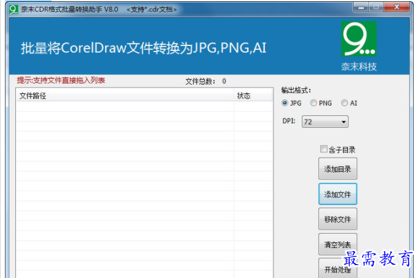Click the 状态 column header
The height and width of the screenshot is (278, 418).
click(x=253, y=96)
